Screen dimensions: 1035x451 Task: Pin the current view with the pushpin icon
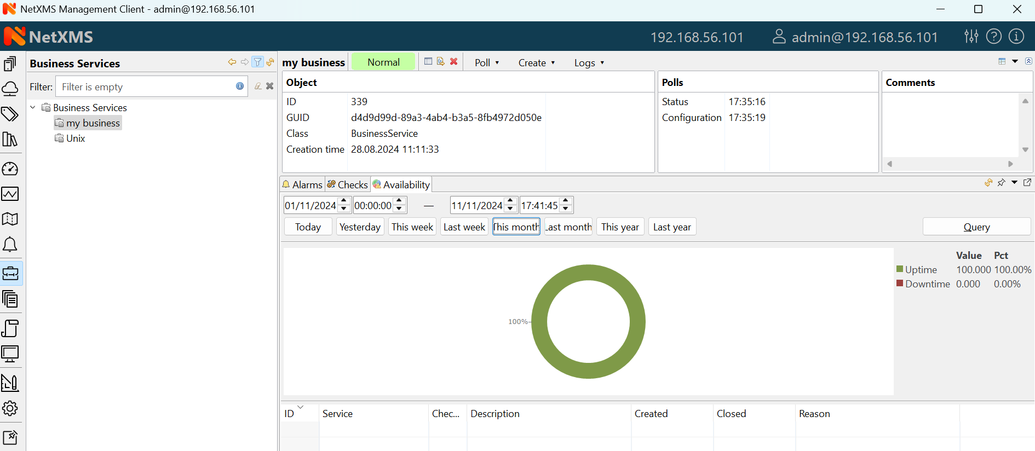(1001, 183)
